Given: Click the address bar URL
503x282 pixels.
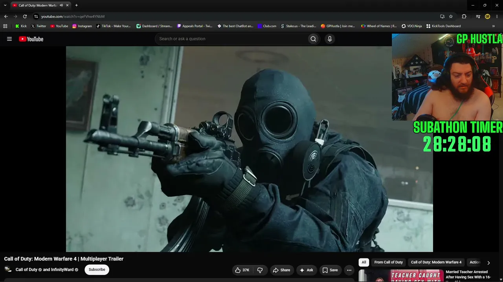Looking at the screenshot, I should [73, 16].
